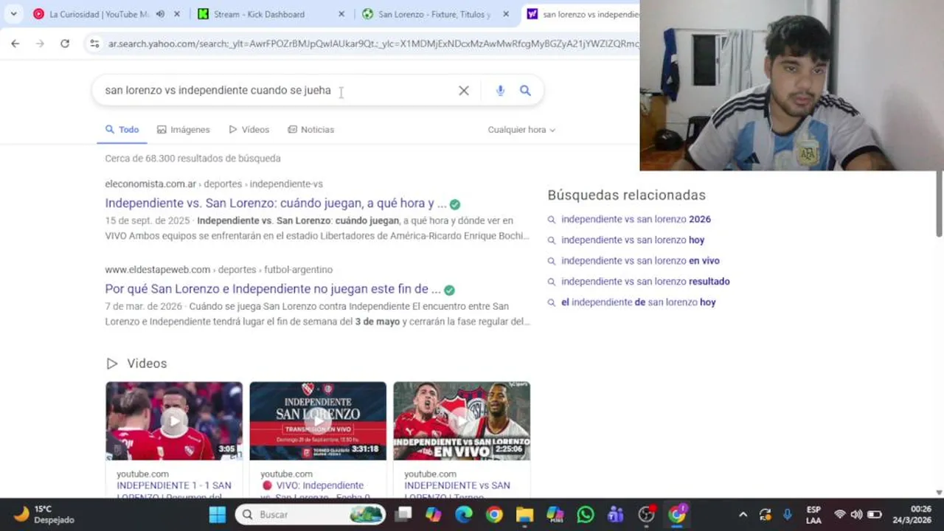Open Microsoft Teams from taskbar
This screenshot has height=531, width=944.
pyautogui.click(x=616, y=515)
